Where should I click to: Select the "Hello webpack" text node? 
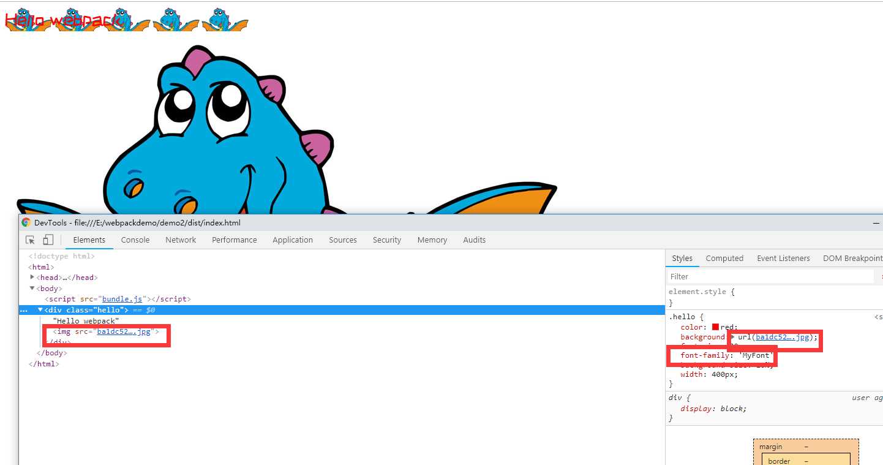(x=86, y=320)
